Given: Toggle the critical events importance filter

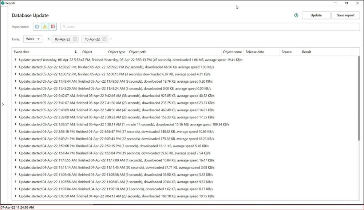Looking at the screenshot, I should pyautogui.click(x=53, y=26).
